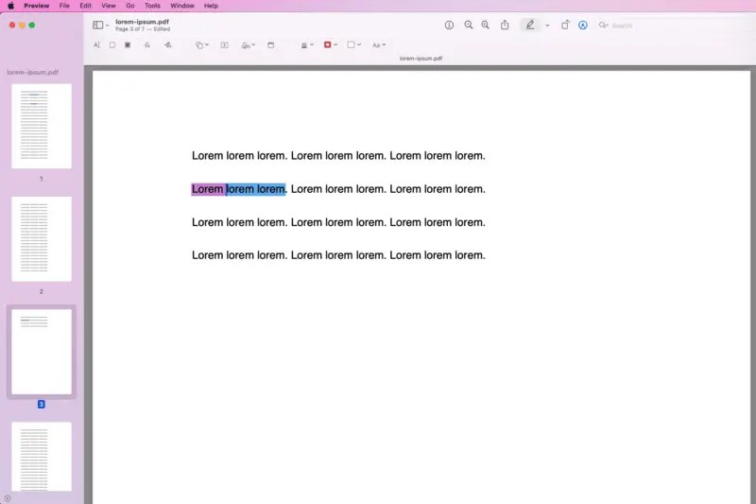The height and width of the screenshot is (504, 756).
Task: Select the Redact tool
Action: pyautogui.click(x=128, y=44)
